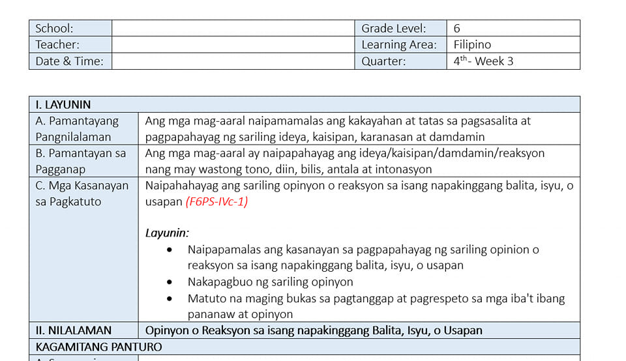Click the bullet starting with Naipapamalas ang kasanayan
Screen dimensions: 626x361
point(363,257)
